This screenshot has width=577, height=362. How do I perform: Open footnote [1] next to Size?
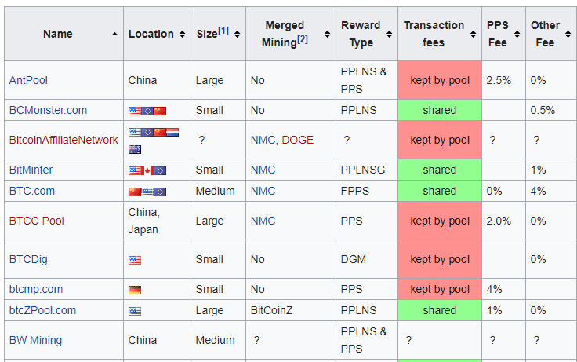point(223,31)
